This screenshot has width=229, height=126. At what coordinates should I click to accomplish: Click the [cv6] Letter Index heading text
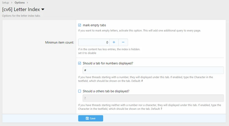21,9
